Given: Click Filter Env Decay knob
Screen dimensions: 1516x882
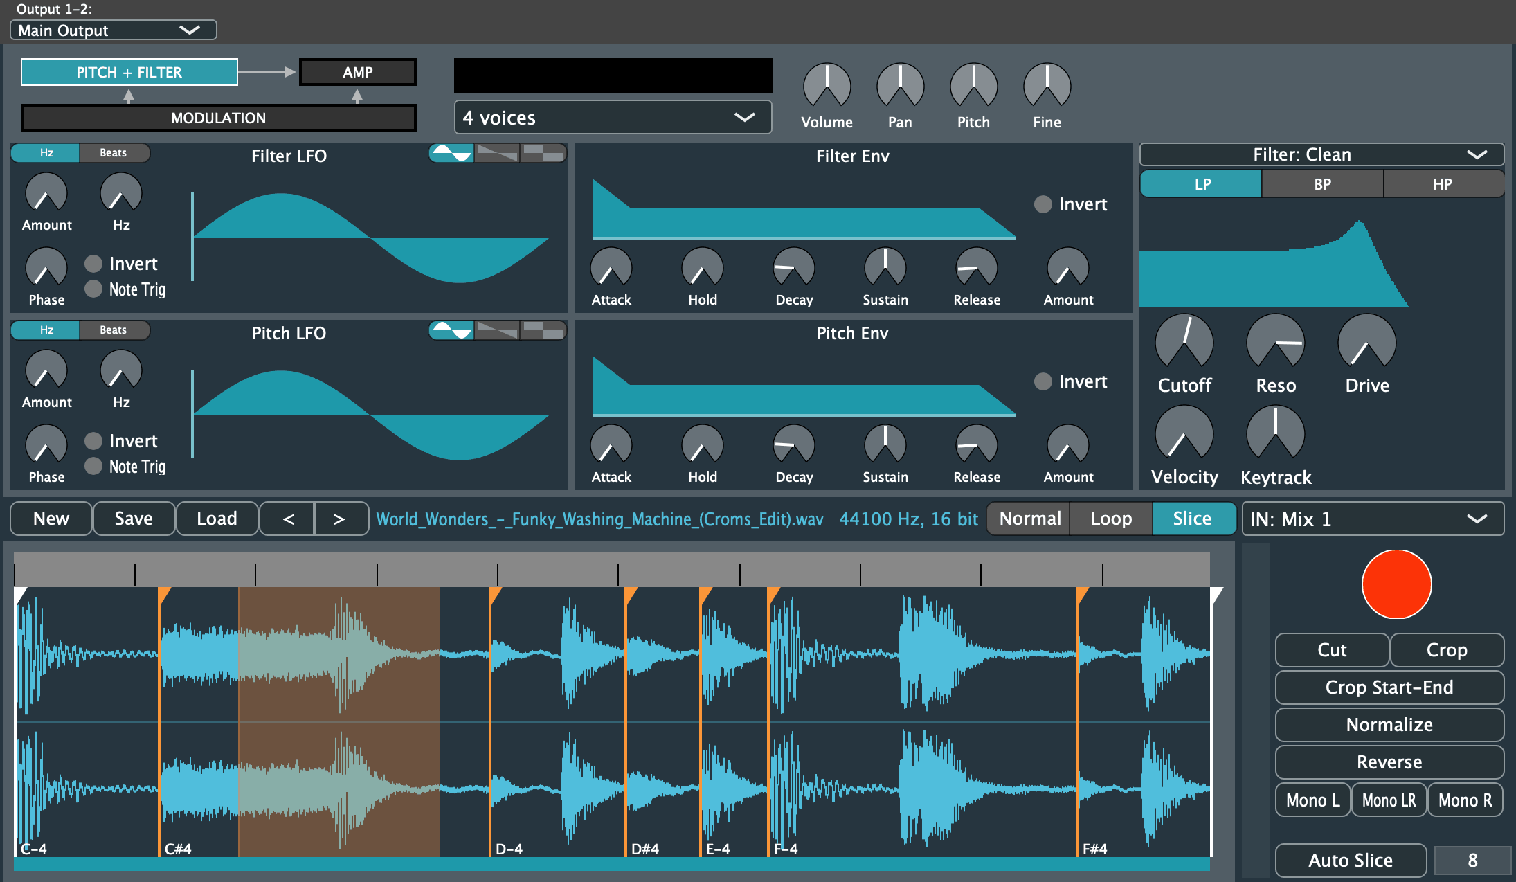Looking at the screenshot, I should point(794,267).
